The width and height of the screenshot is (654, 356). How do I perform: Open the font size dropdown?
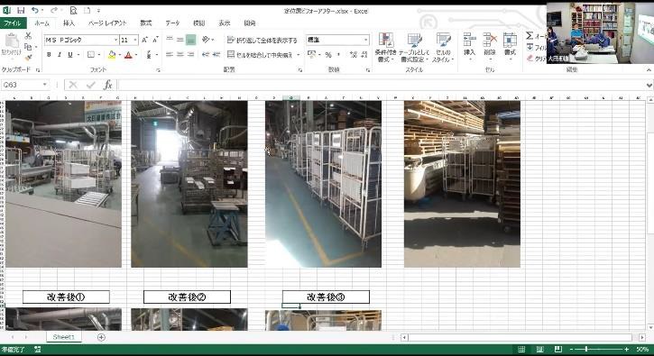pyautogui.click(x=135, y=40)
